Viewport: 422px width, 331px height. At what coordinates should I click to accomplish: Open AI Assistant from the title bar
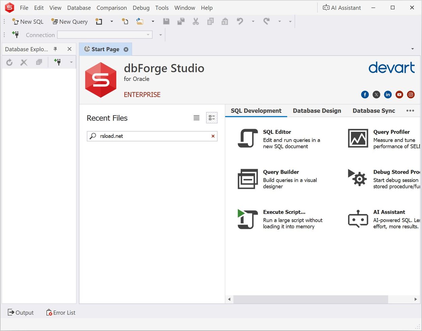pos(342,7)
